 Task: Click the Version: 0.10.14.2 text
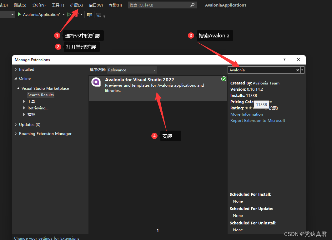pyautogui.click(x=247, y=89)
